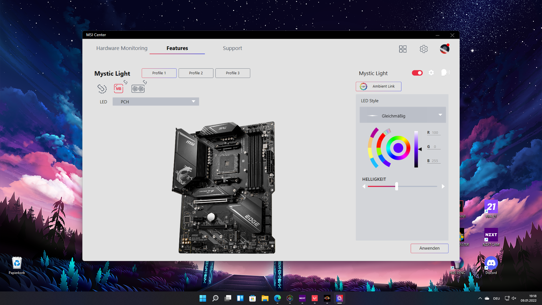Click the Anwenden button

point(429,248)
